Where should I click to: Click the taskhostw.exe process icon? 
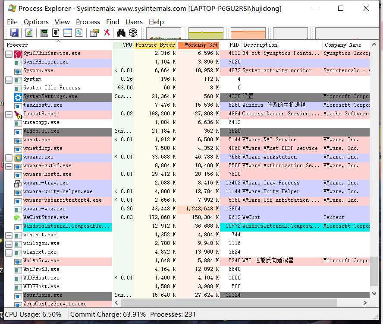pos(18,106)
